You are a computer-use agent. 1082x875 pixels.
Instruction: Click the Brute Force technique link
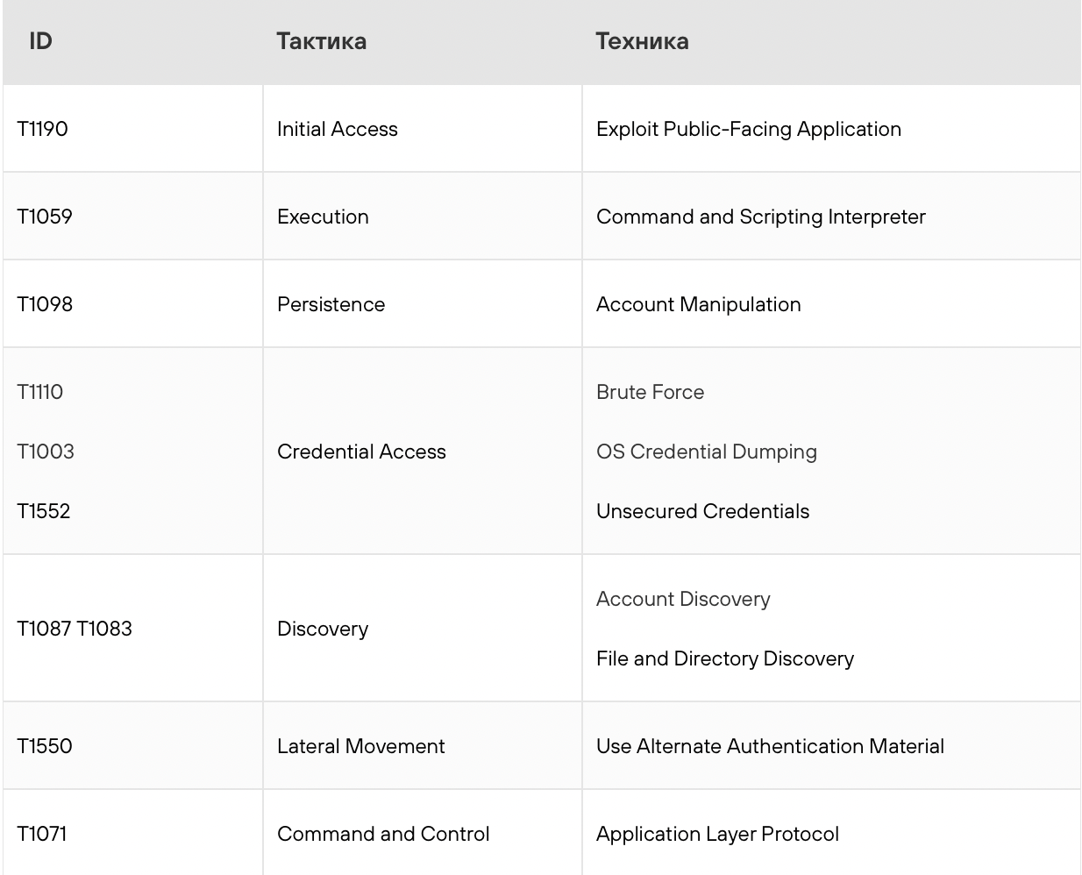click(650, 392)
